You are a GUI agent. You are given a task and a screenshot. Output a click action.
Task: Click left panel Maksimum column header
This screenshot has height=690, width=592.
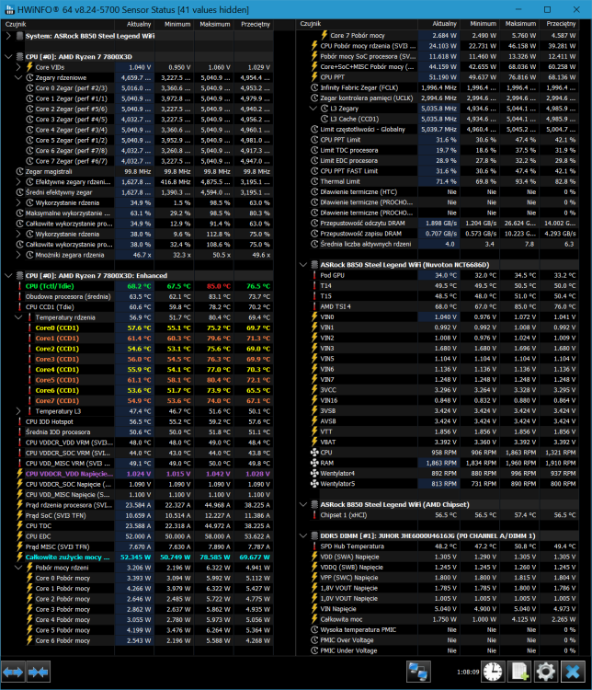click(x=214, y=24)
